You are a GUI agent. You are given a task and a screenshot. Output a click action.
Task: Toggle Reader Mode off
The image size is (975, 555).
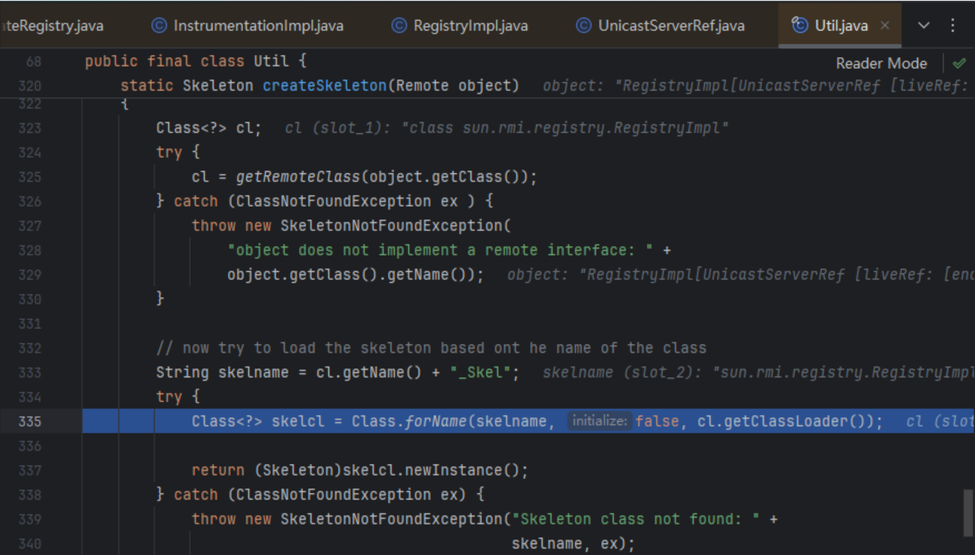pos(881,63)
